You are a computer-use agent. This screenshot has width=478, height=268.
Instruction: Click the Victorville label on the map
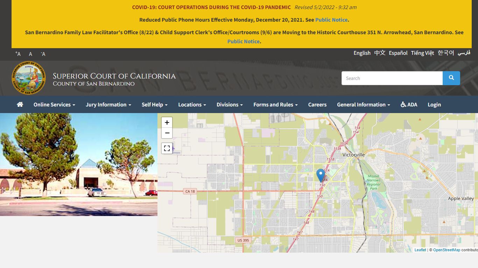click(x=354, y=155)
